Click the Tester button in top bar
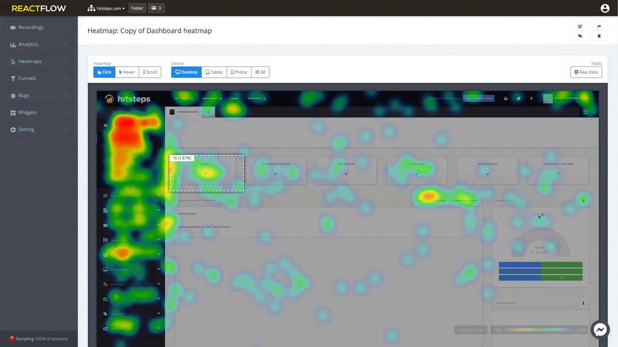Screen dimensions: 618x347 [x=137, y=8]
